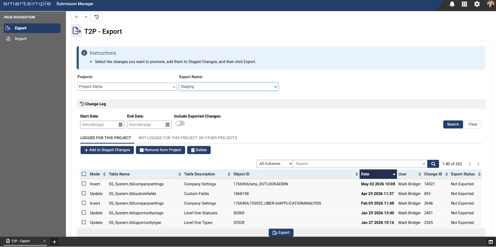Screen dimensions: 496x247
Task: Open the recently visited history icon
Action: [x=97, y=17]
